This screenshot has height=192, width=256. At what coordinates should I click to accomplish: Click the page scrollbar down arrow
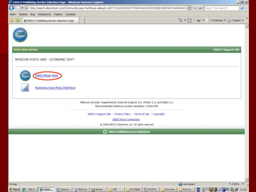(x=246, y=180)
